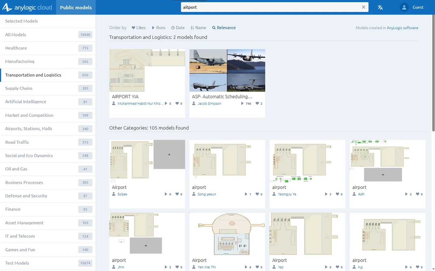Order results by Date

(x=178, y=28)
